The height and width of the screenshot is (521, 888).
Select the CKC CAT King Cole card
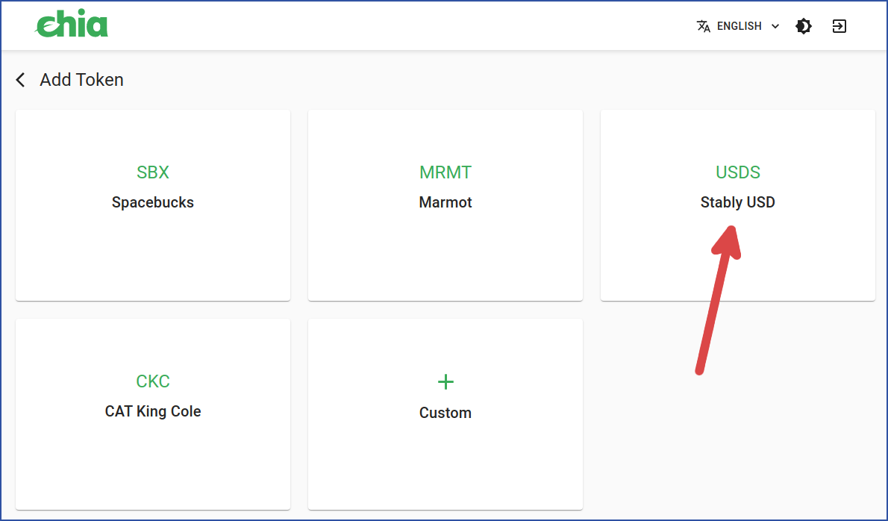153,414
